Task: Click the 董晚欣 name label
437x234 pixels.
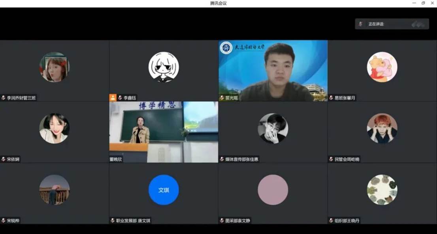Action: coord(117,159)
